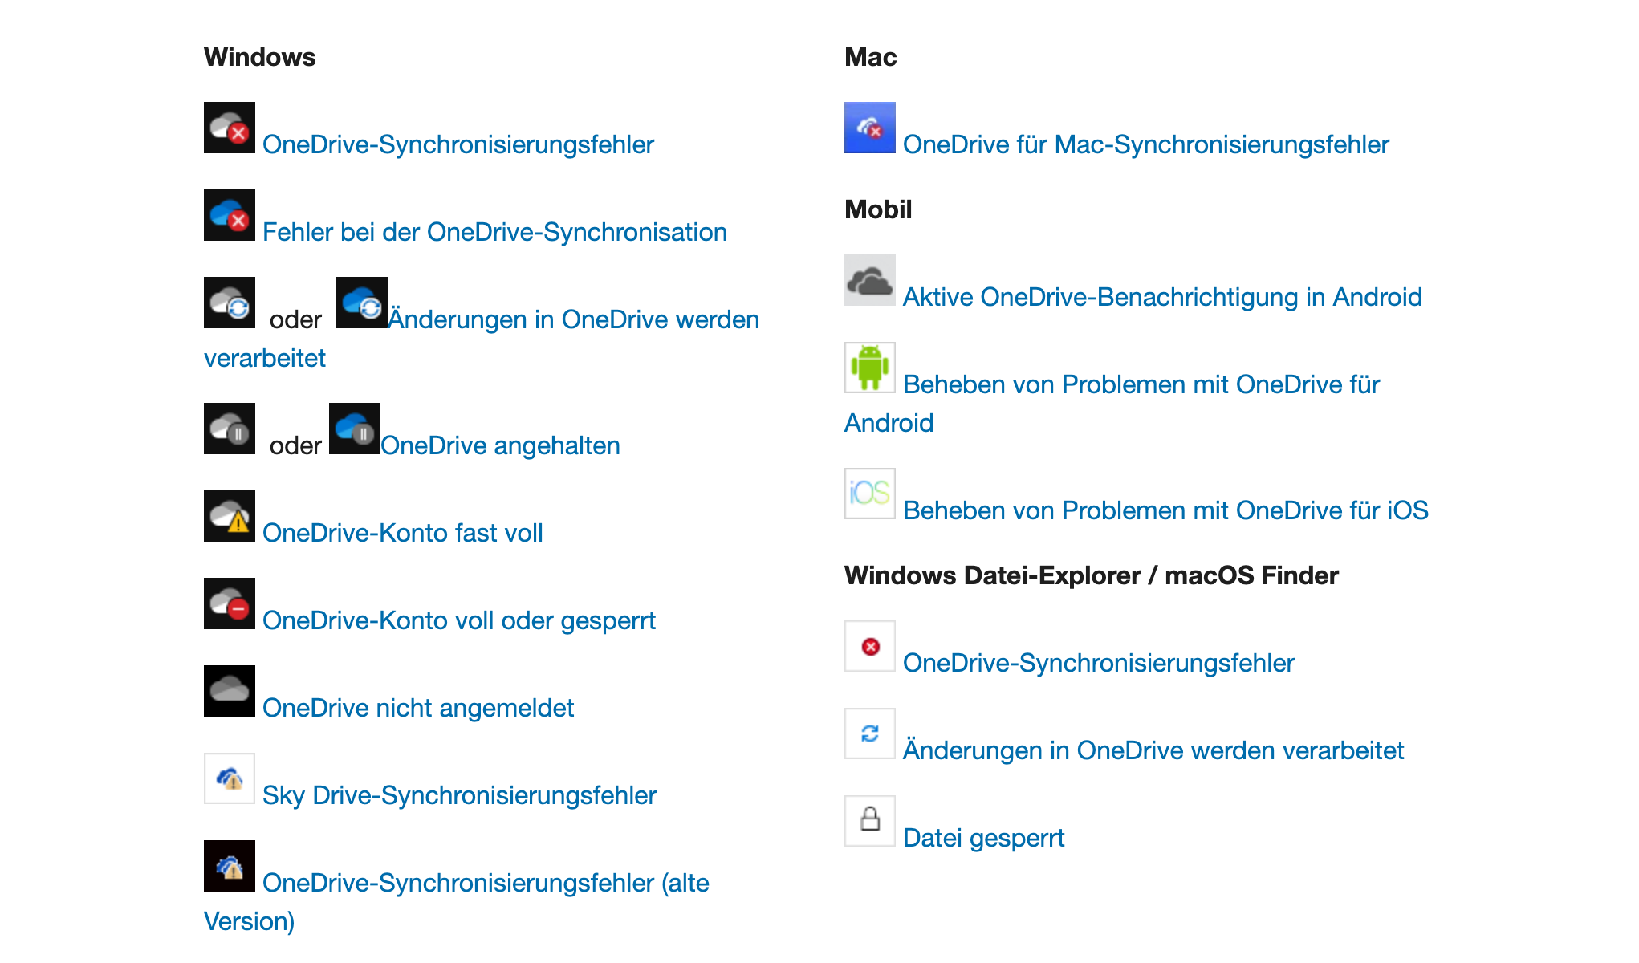Open Aktive OneDrive-Benachrichtigung in Android link

click(x=1162, y=297)
